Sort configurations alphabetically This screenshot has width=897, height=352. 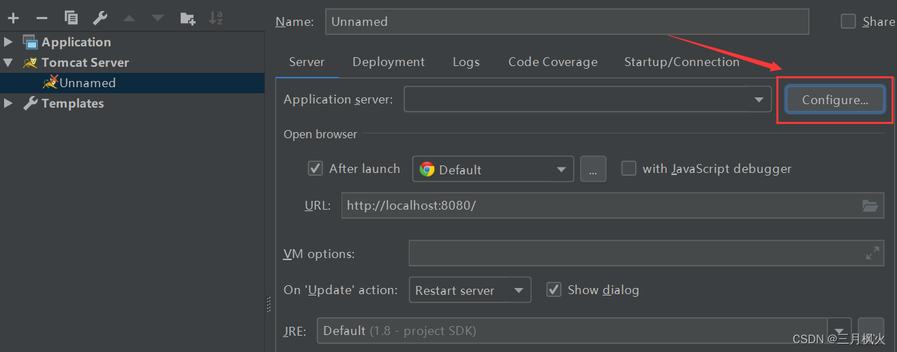point(216,18)
